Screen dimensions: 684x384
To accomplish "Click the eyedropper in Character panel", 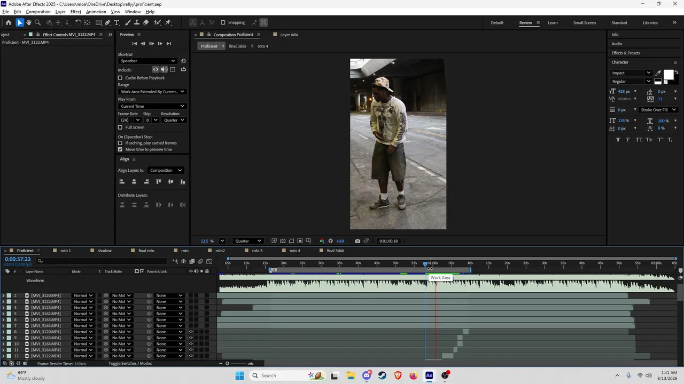I will pos(658,73).
